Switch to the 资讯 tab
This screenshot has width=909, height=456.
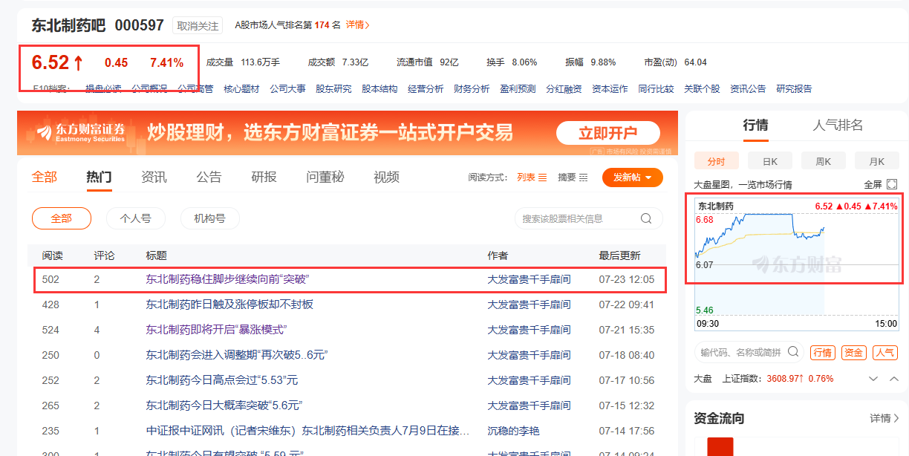(x=154, y=177)
